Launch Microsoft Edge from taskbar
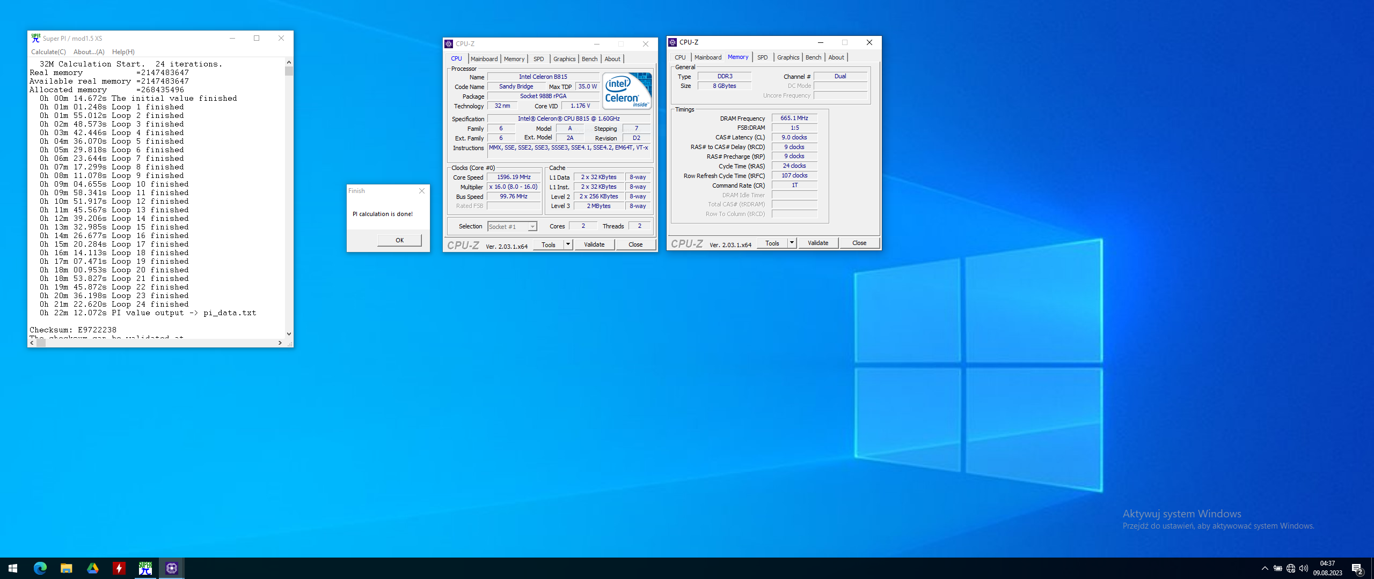This screenshot has width=1374, height=579. pyautogui.click(x=40, y=568)
